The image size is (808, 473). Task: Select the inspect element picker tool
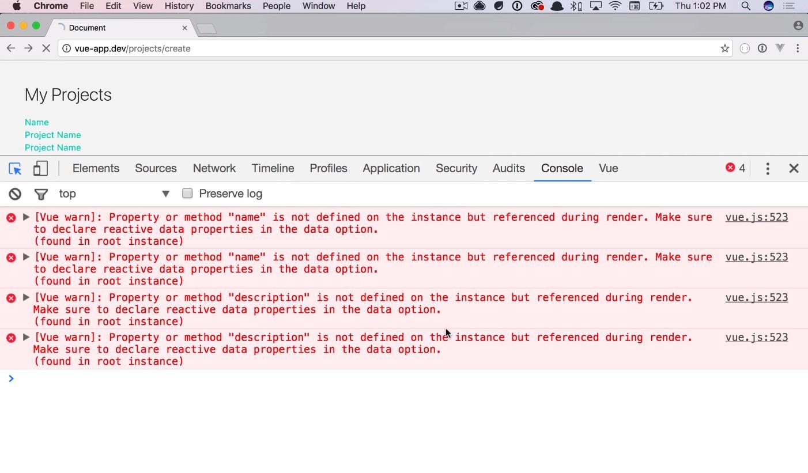point(15,168)
